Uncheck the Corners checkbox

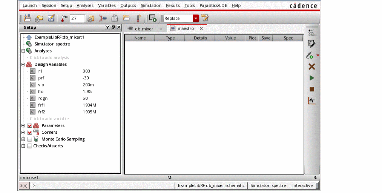click(x=30, y=132)
